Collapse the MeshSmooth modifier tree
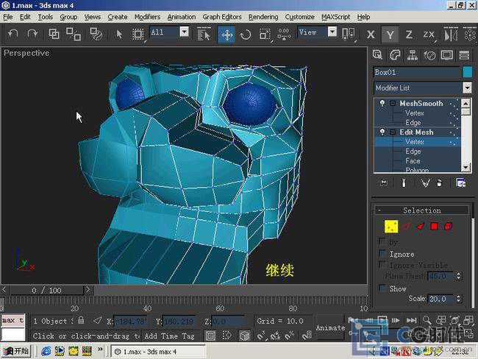 point(393,104)
